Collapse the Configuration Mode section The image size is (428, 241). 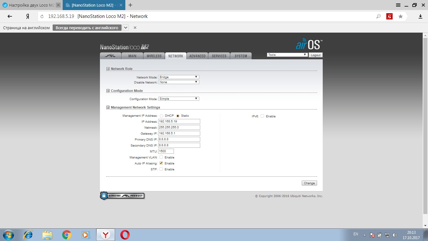(108, 91)
